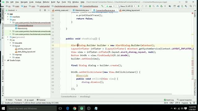Click the CRLF line separator in status bar
The height and width of the screenshot is (111, 198).
pyautogui.click(x=171, y=103)
